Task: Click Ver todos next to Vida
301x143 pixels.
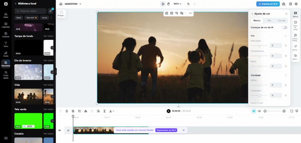Action: 49,85
